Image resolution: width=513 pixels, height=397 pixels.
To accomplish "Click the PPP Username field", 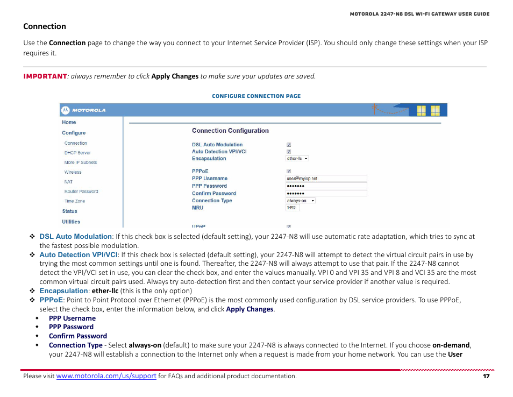I will (x=326, y=179).
